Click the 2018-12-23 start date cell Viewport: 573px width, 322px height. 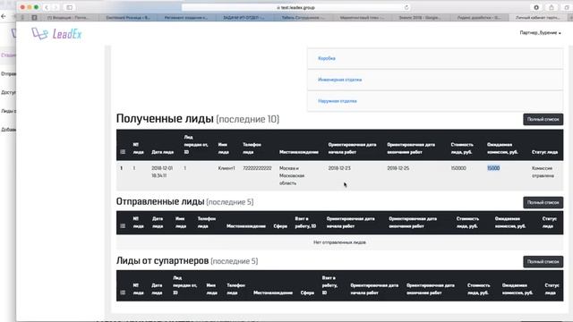click(x=339, y=168)
